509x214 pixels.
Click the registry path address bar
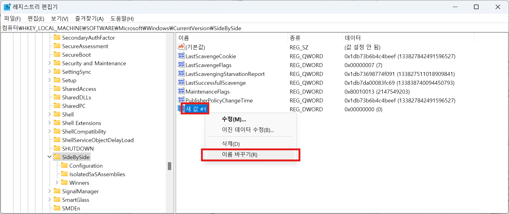(254, 28)
